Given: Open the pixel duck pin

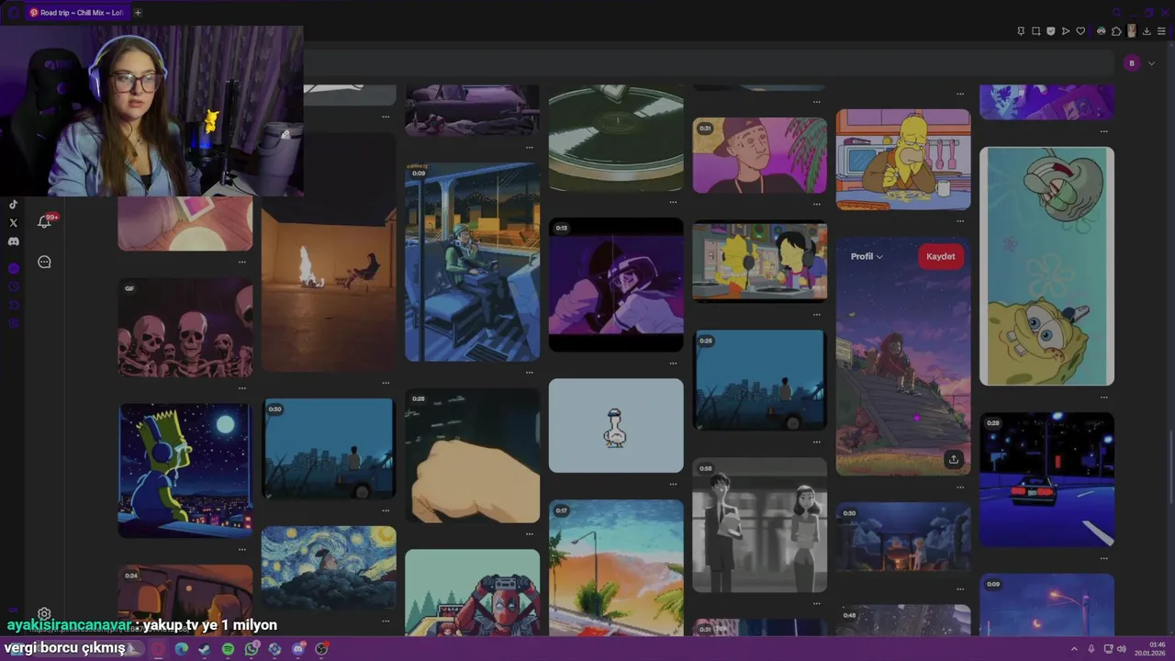Looking at the screenshot, I should (616, 426).
